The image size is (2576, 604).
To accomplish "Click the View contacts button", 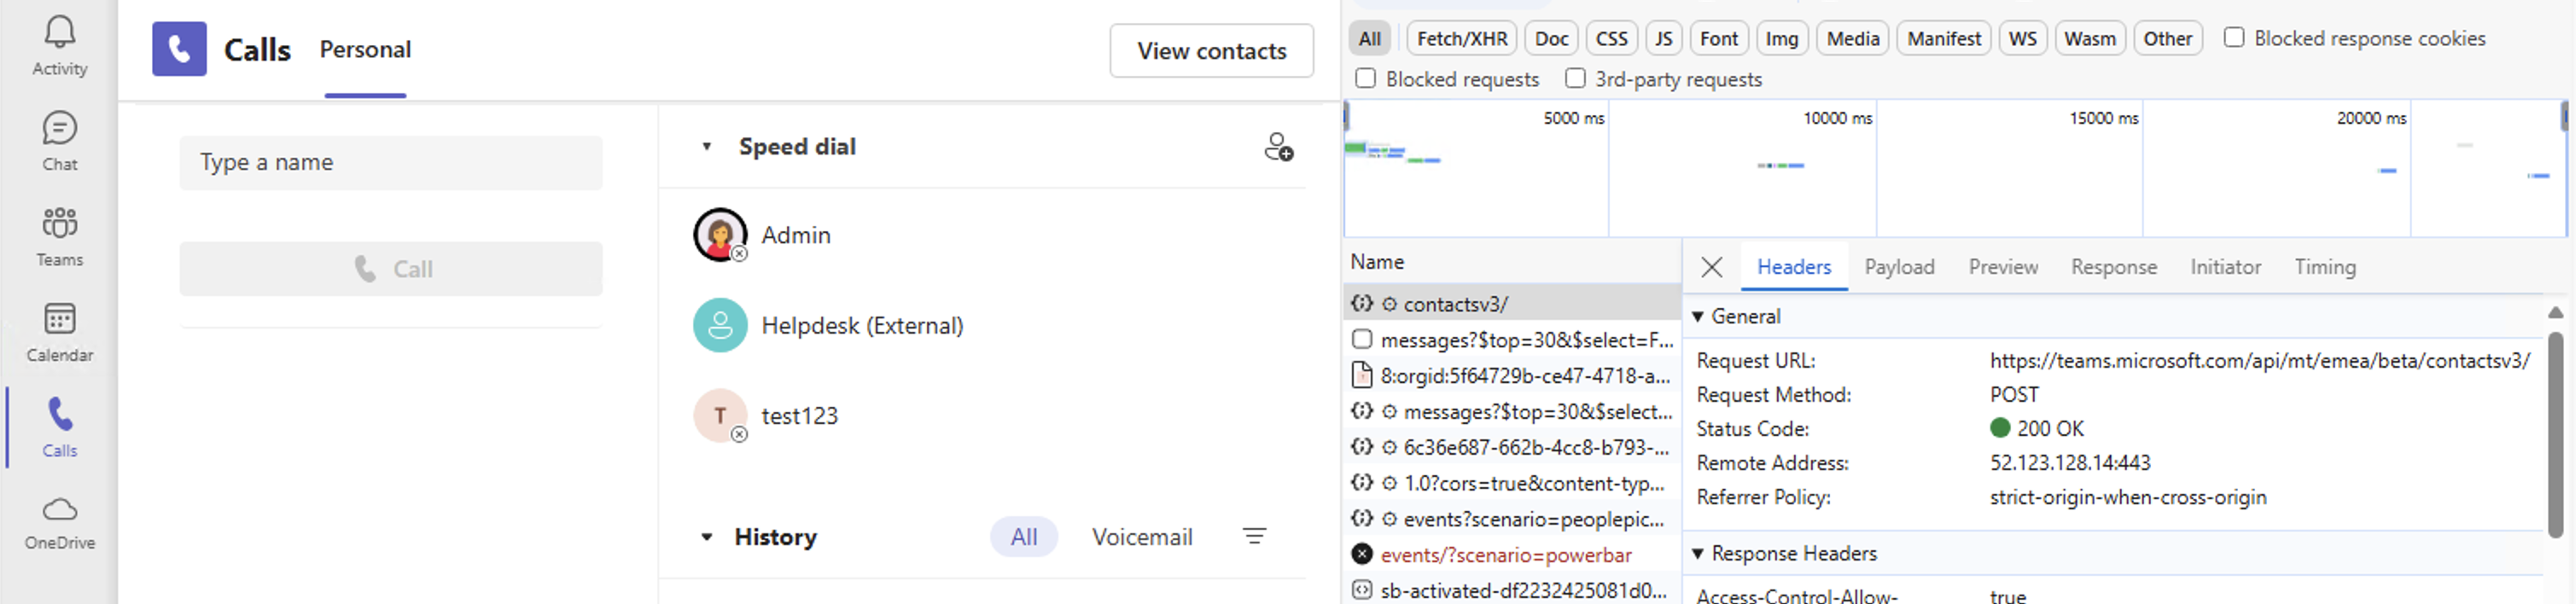I will [1210, 51].
